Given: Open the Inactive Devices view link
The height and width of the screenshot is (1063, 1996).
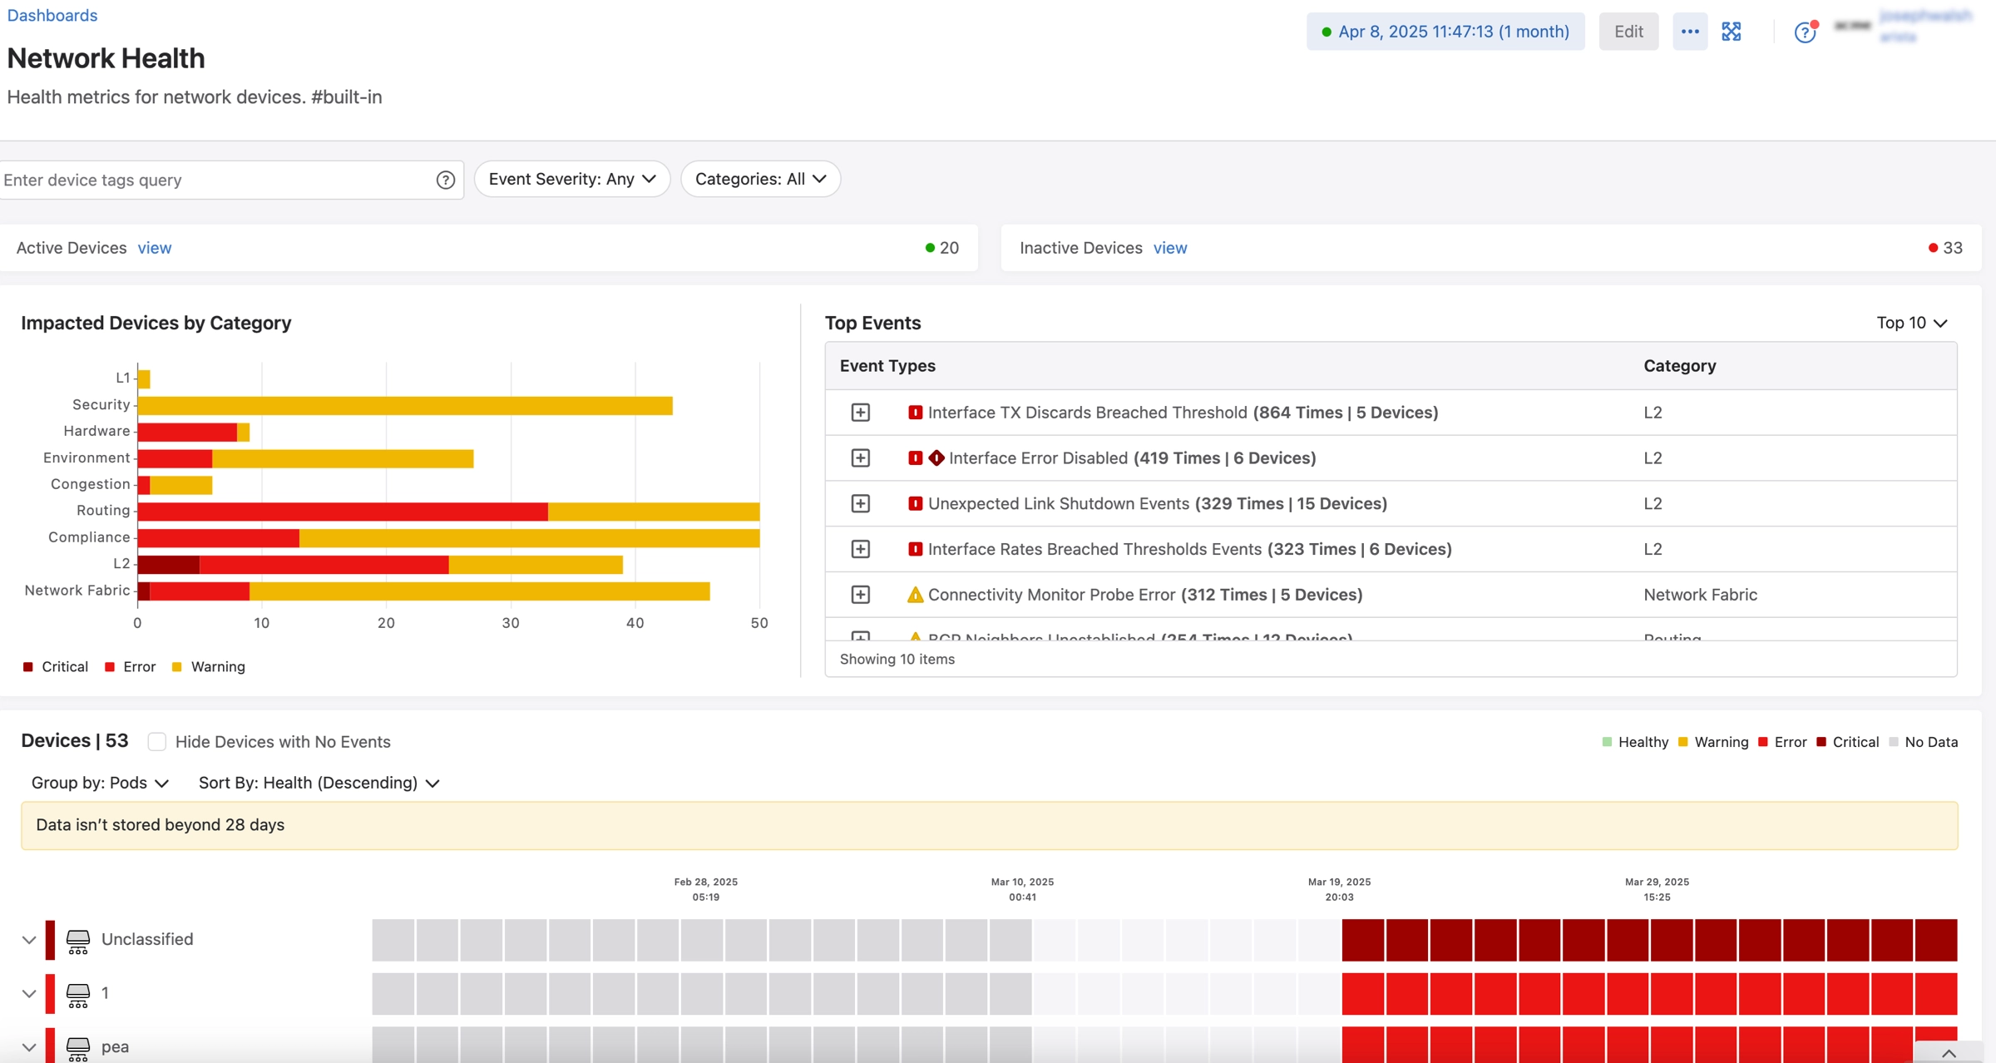Looking at the screenshot, I should (x=1170, y=248).
